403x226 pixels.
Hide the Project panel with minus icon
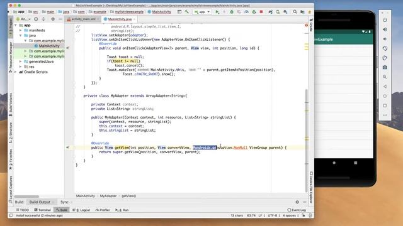tap(60, 19)
